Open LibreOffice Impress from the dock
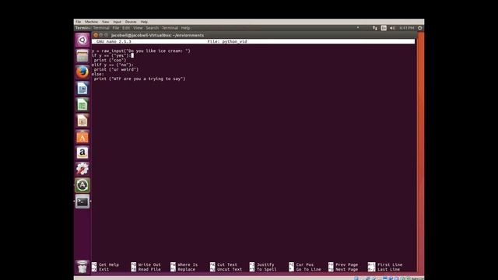Screen dimensions: 498x280 (x=82, y=121)
